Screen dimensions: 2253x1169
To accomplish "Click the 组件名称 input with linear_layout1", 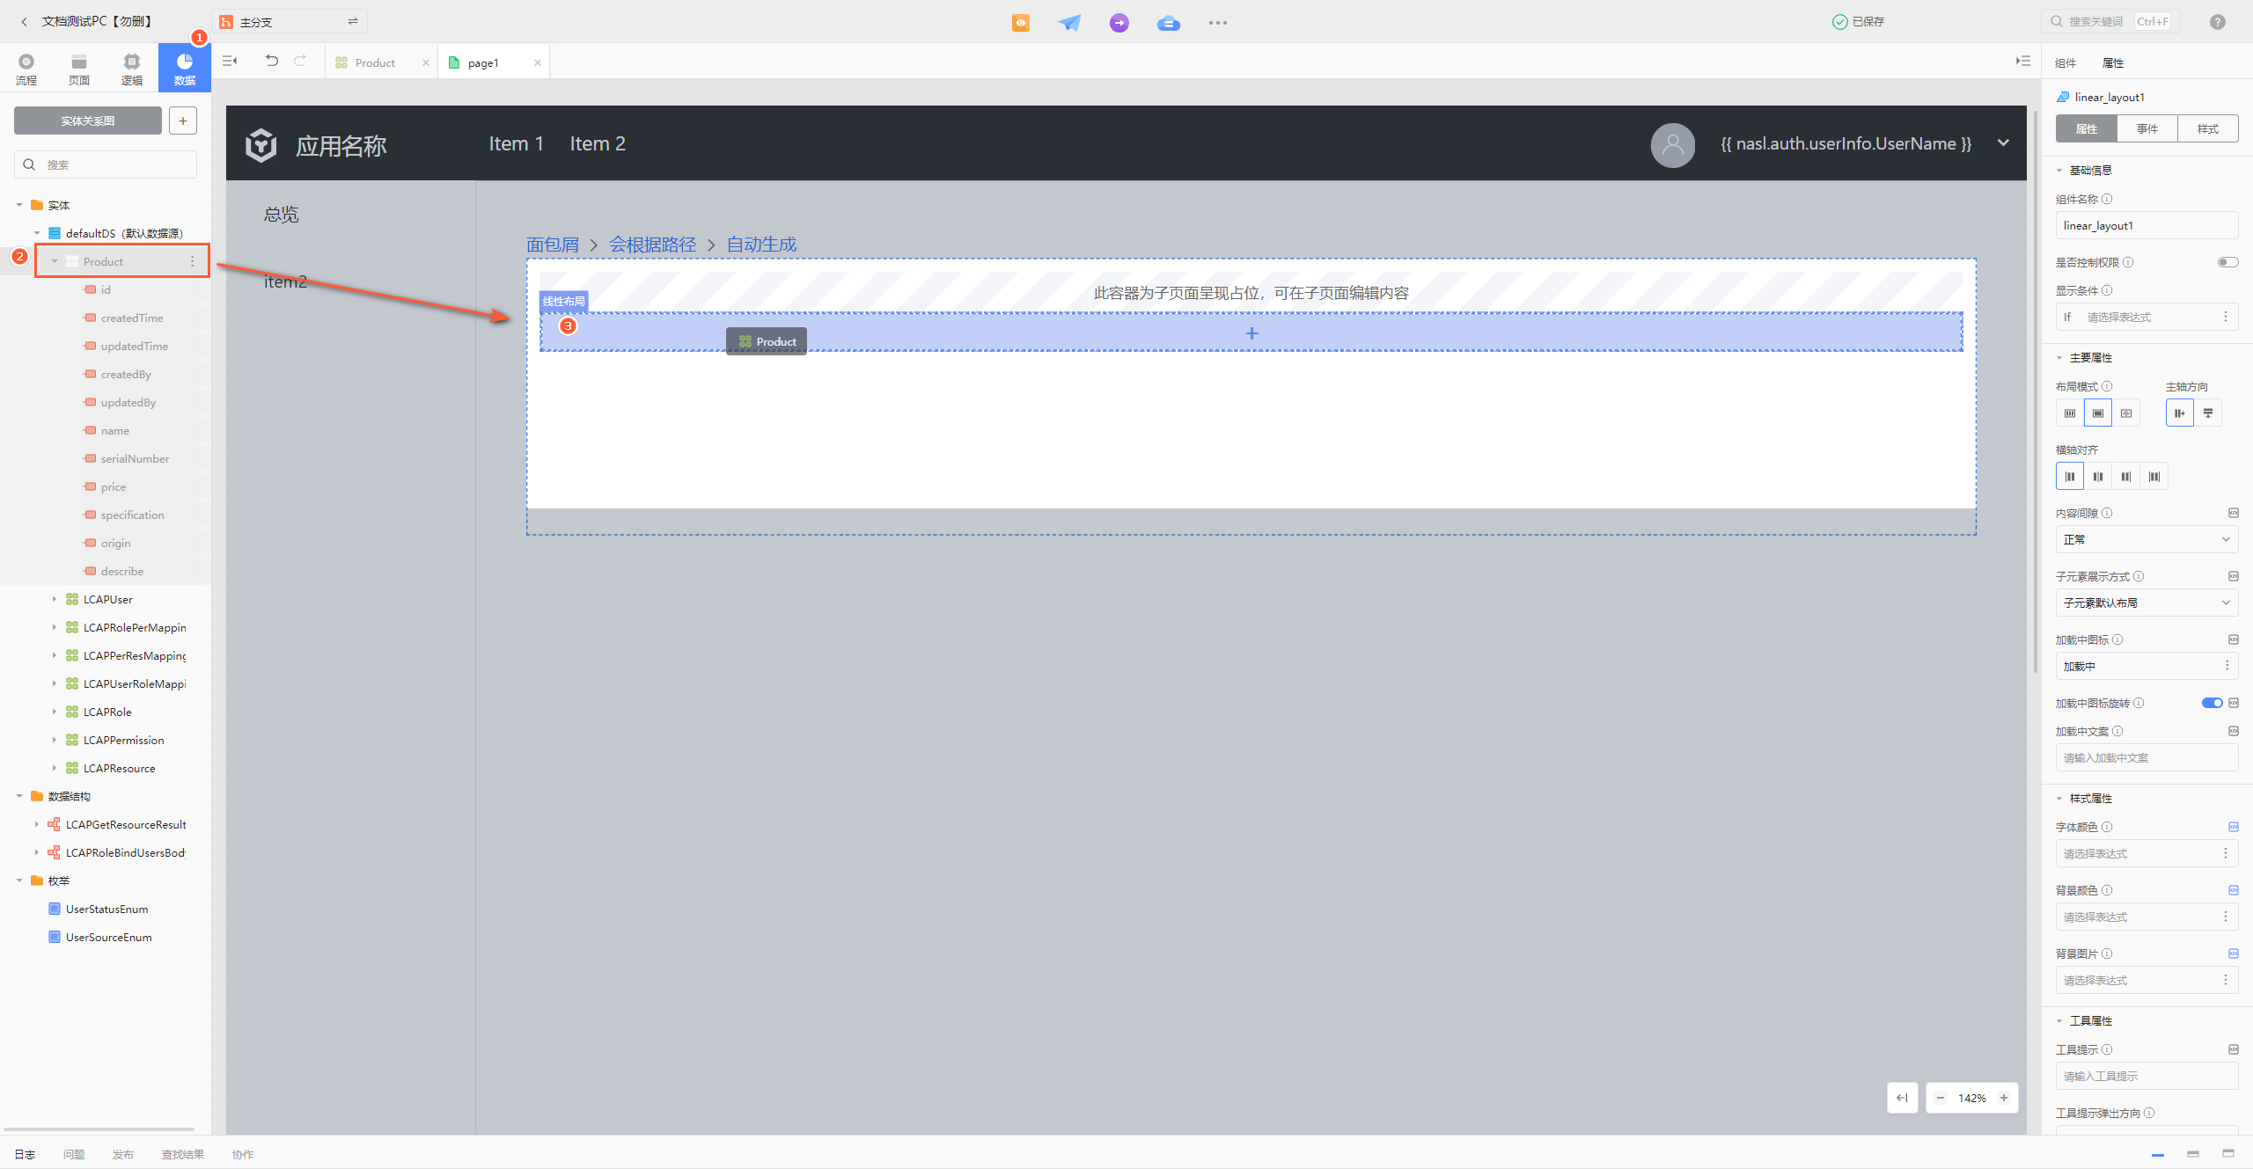I will pyautogui.click(x=2147, y=225).
